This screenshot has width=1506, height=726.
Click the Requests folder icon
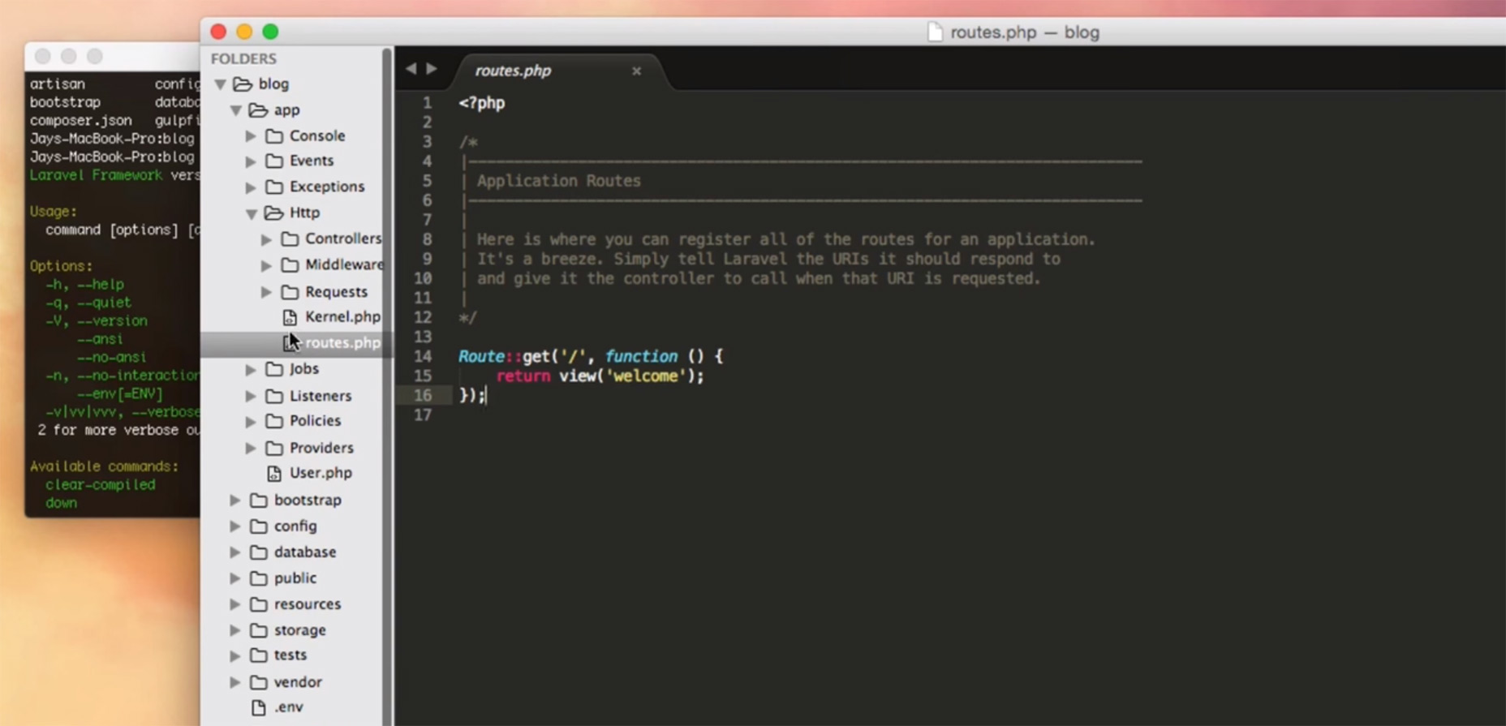(x=290, y=291)
